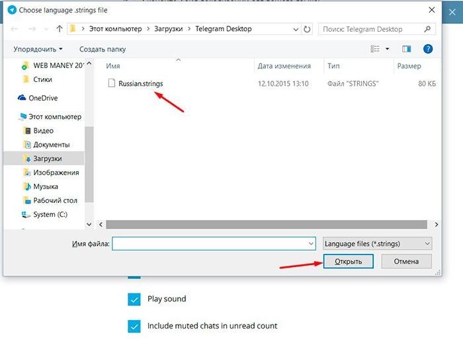Select the Russian.strings file
The image size is (463, 349).
pyautogui.click(x=140, y=83)
